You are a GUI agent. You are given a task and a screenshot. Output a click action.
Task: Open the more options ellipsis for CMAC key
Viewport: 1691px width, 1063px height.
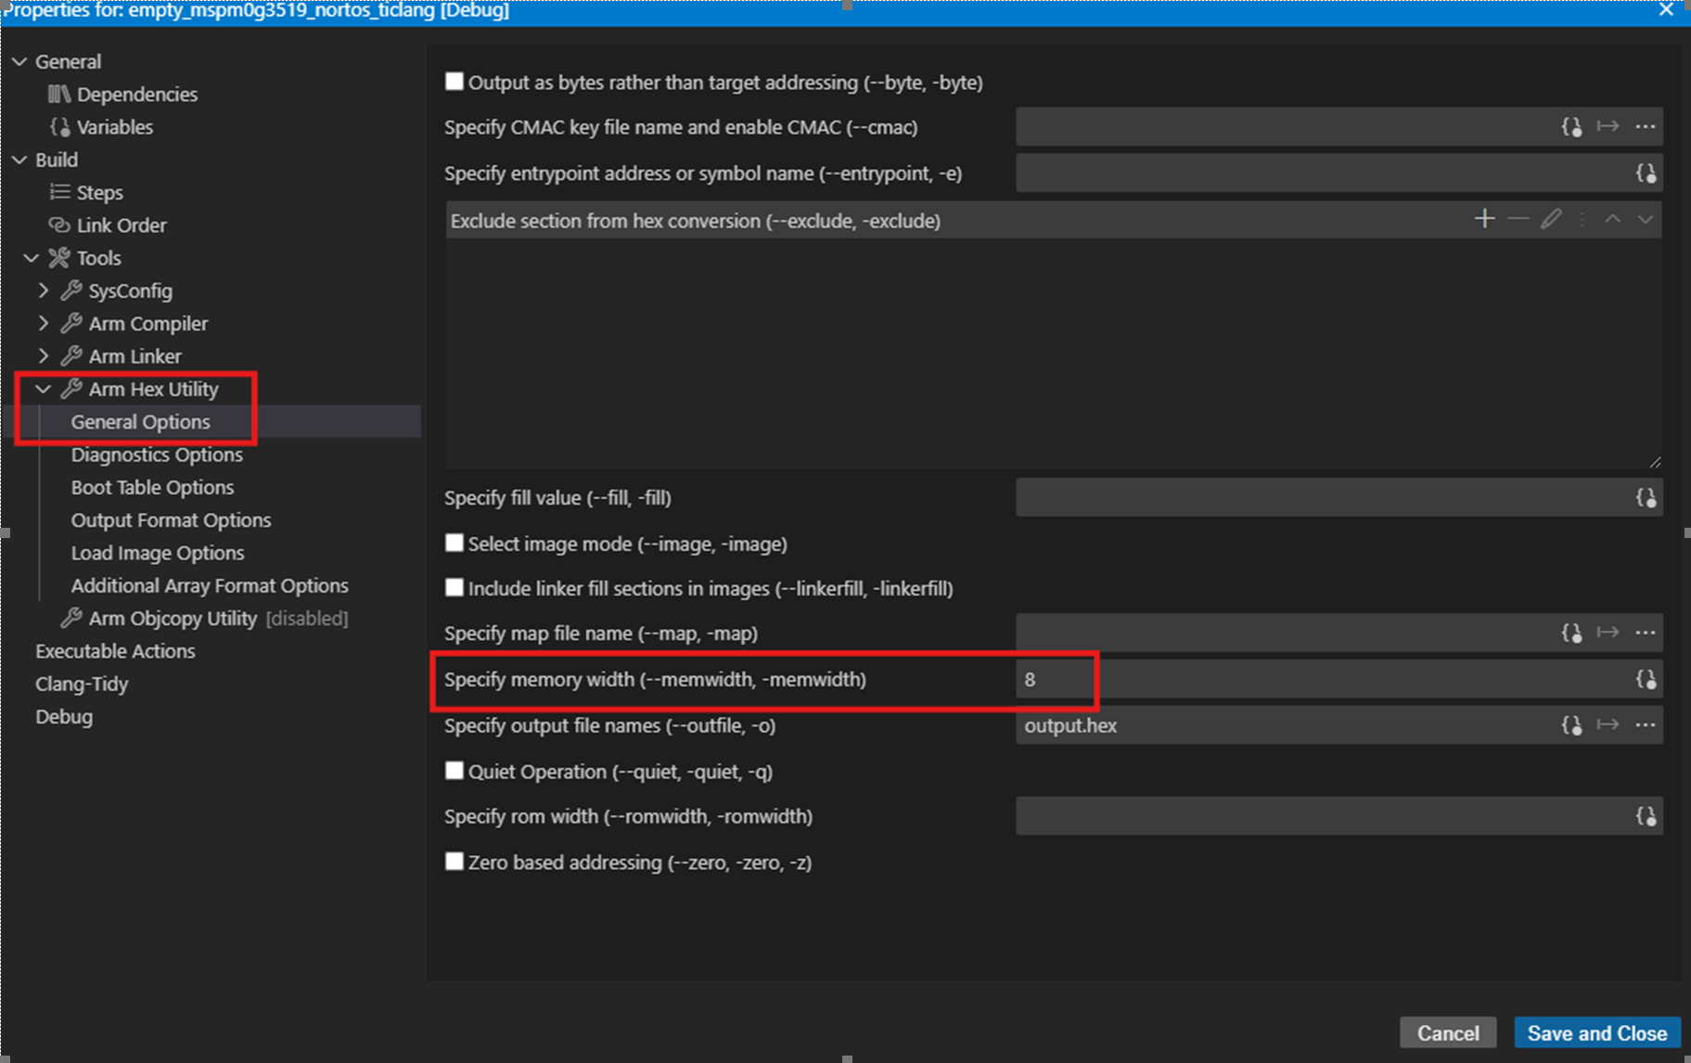pyautogui.click(x=1645, y=127)
